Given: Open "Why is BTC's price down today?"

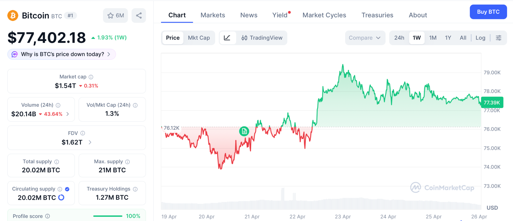Looking at the screenshot, I should [62, 54].
